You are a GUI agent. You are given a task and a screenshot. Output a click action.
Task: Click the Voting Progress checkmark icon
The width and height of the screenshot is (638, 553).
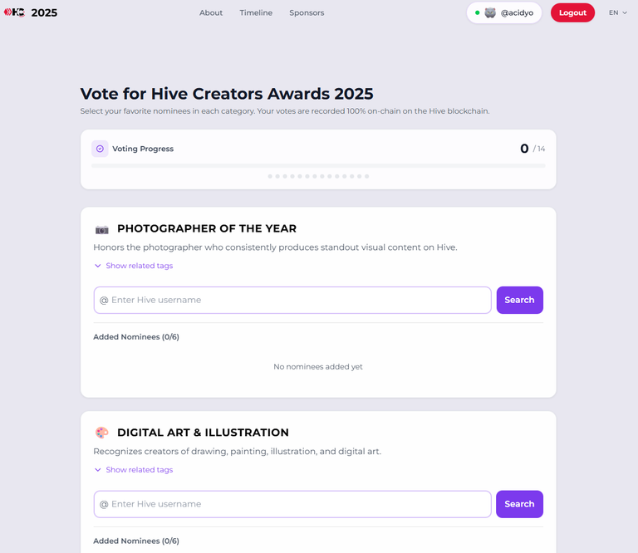coord(100,149)
